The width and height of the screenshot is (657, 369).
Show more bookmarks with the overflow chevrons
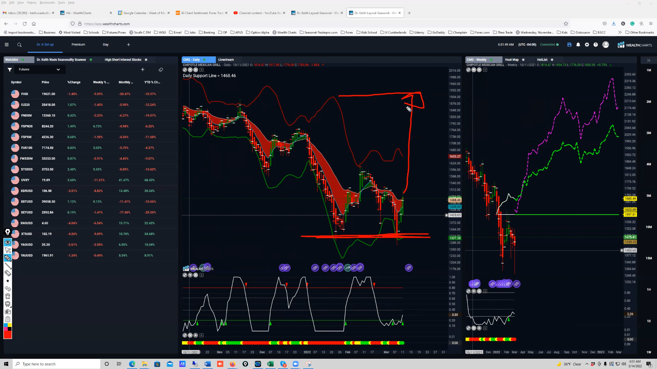(620, 32)
